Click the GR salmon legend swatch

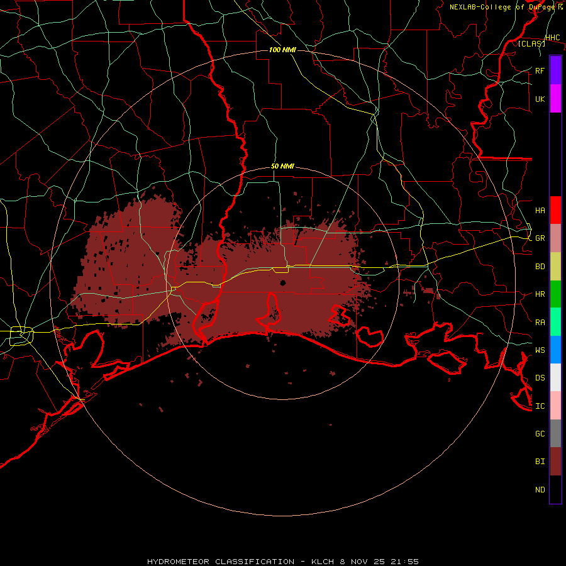[555, 238]
